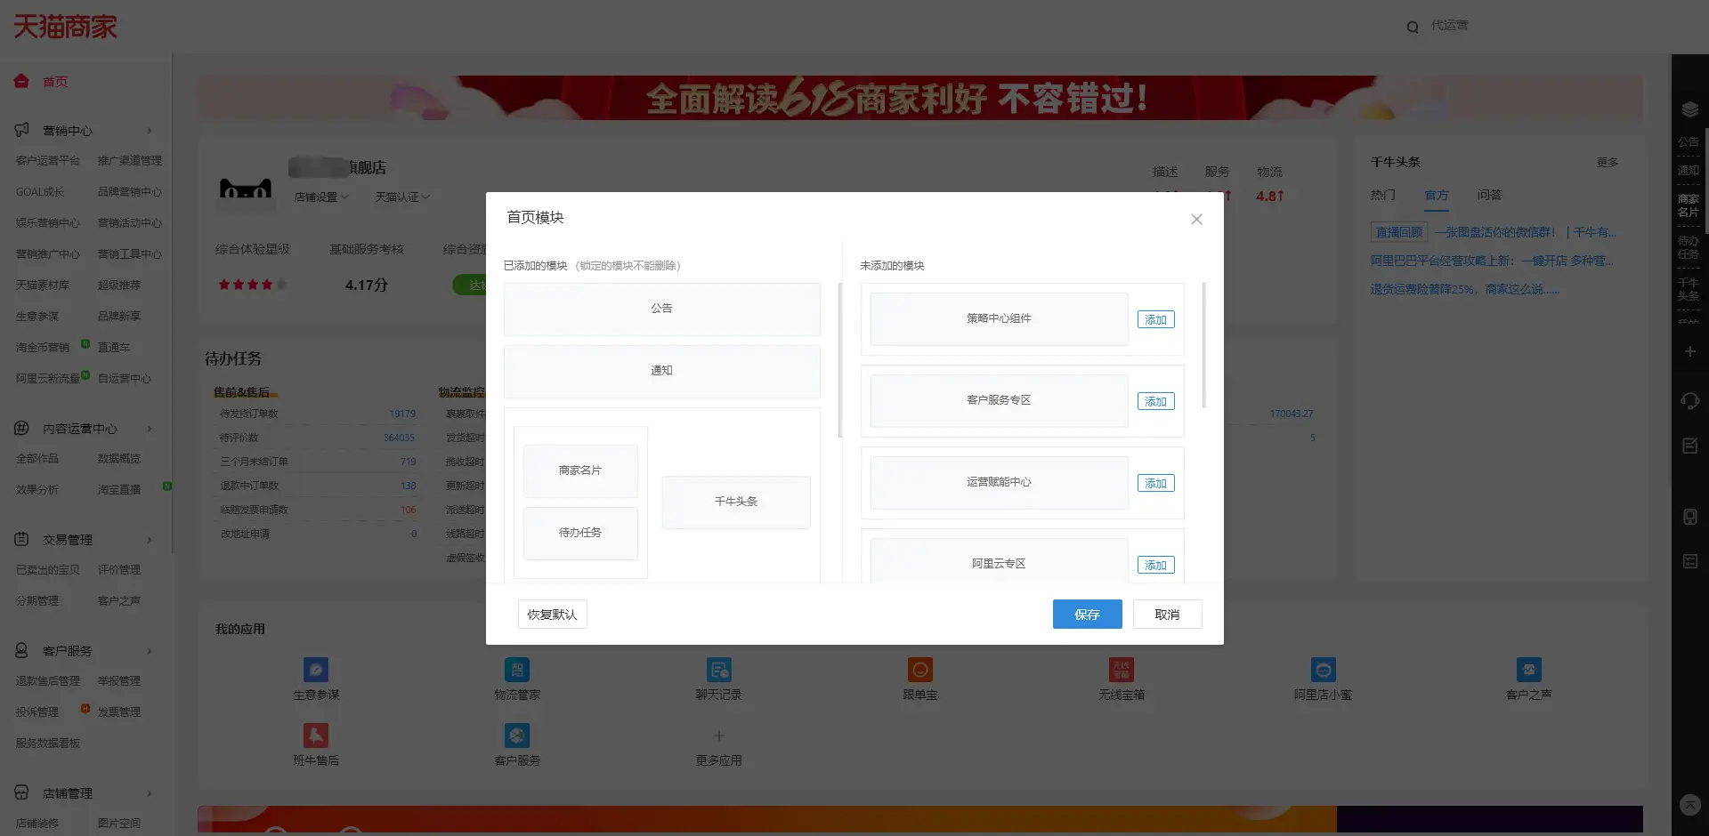Open the 客户之声 app icon
Viewport: 1709px width, 836px height.
[x=1528, y=670]
